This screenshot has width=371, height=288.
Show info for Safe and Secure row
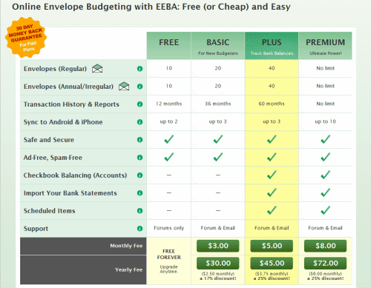click(139, 140)
